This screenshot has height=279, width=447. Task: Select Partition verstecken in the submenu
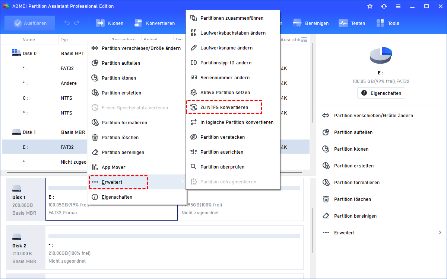pos(233,137)
